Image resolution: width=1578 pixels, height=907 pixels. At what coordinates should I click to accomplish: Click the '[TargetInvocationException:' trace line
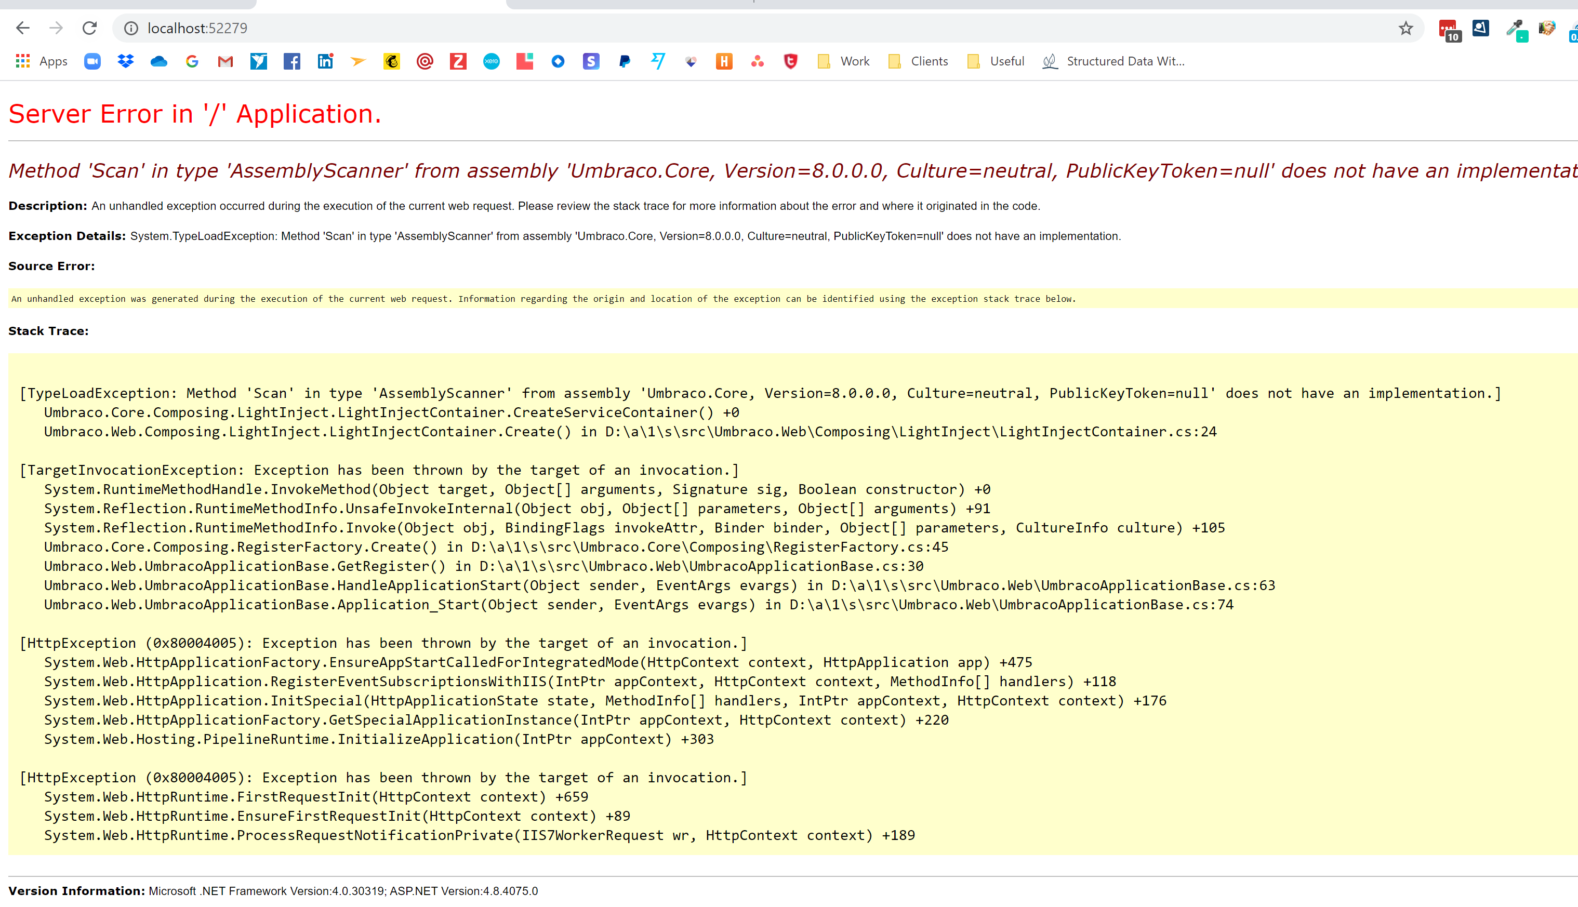[x=379, y=470]
